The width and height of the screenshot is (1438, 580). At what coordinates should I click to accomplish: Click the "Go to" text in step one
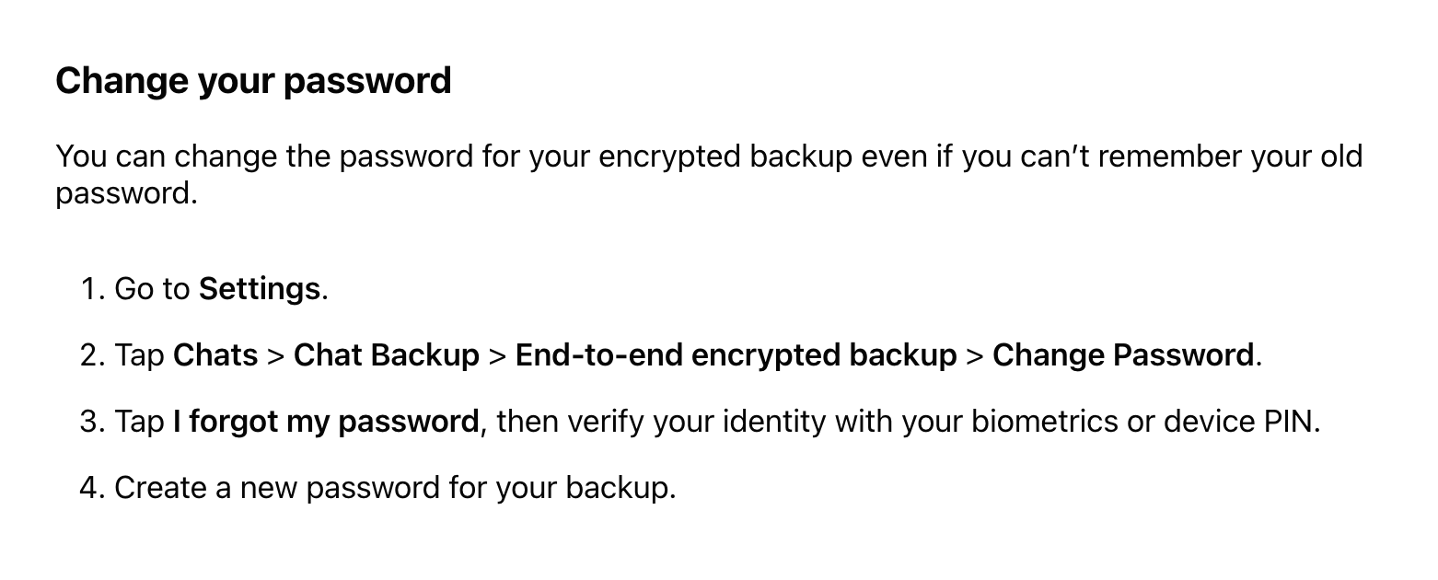152,289
